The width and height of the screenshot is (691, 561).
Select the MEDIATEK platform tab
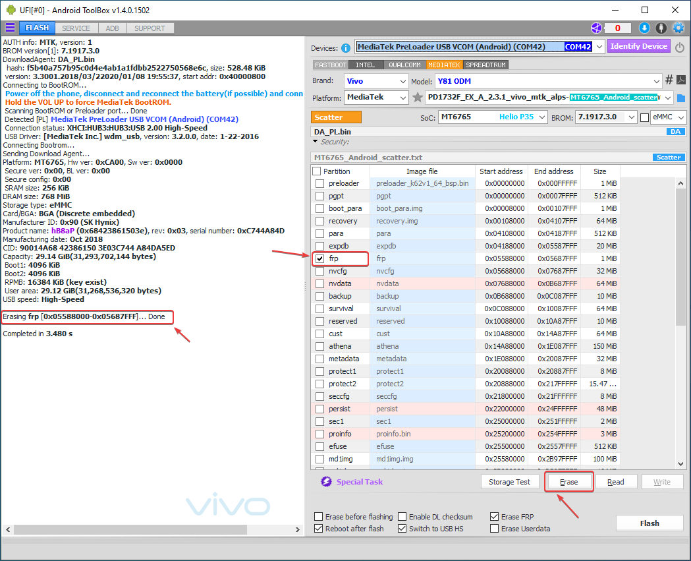444,65
